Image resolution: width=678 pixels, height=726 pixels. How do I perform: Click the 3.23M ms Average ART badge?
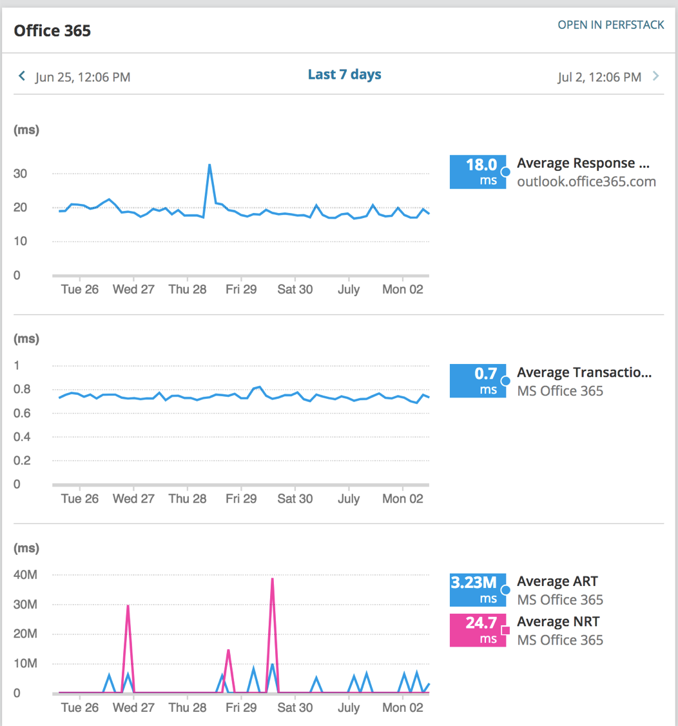[x=478, y=590]
